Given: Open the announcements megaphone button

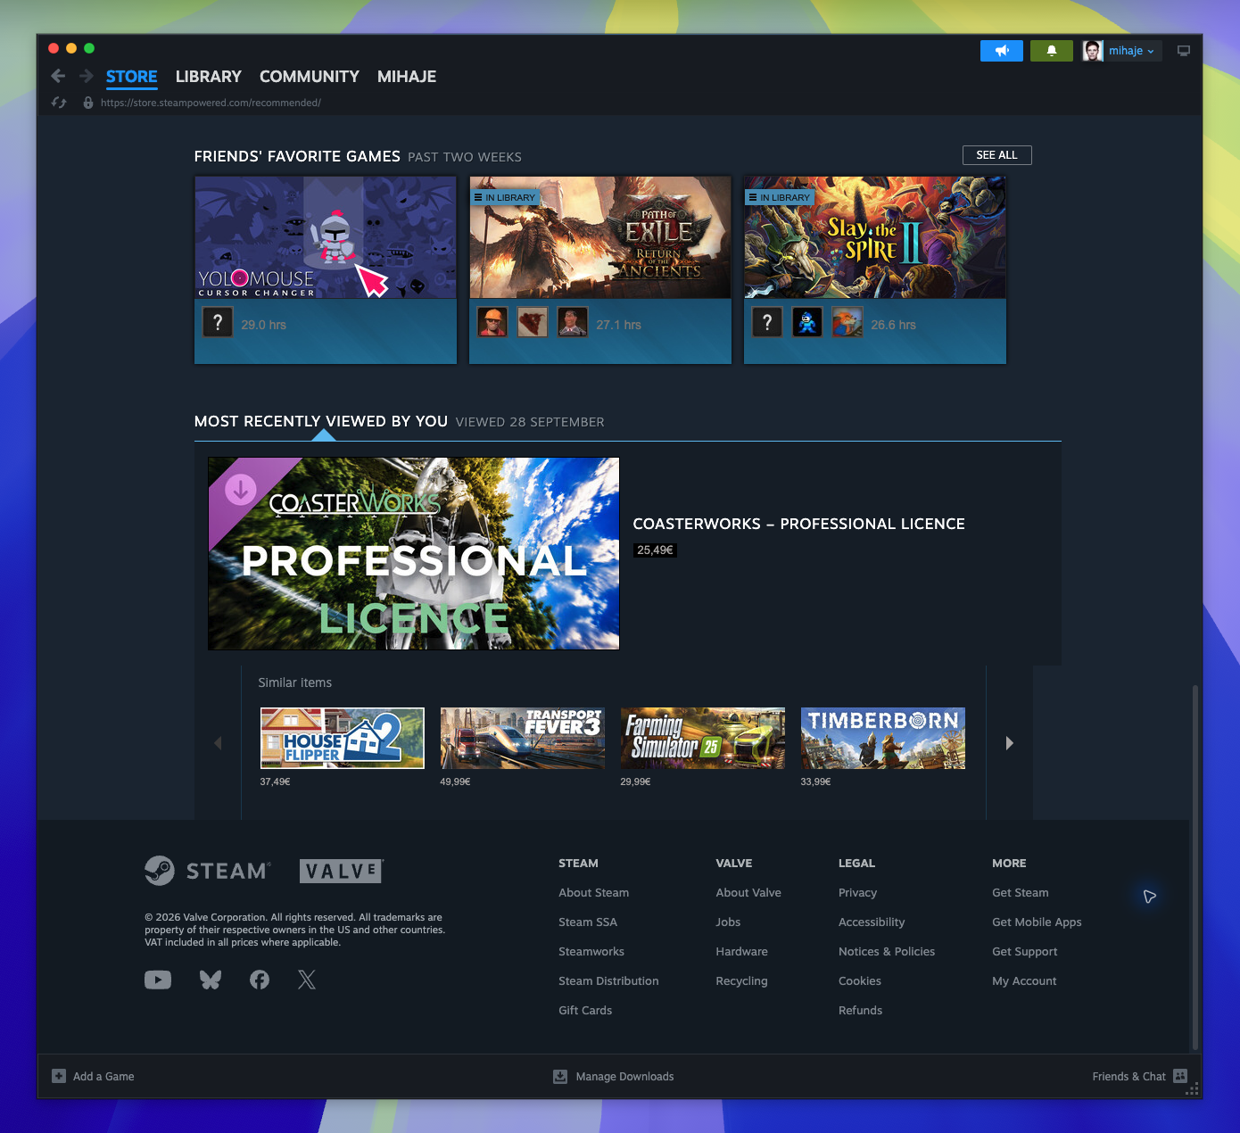Looking at the screenshot, I should click(1001, 51).
